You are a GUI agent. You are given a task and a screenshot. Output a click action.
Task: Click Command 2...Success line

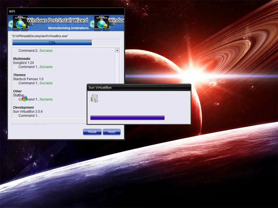click(x=36, y=51)
